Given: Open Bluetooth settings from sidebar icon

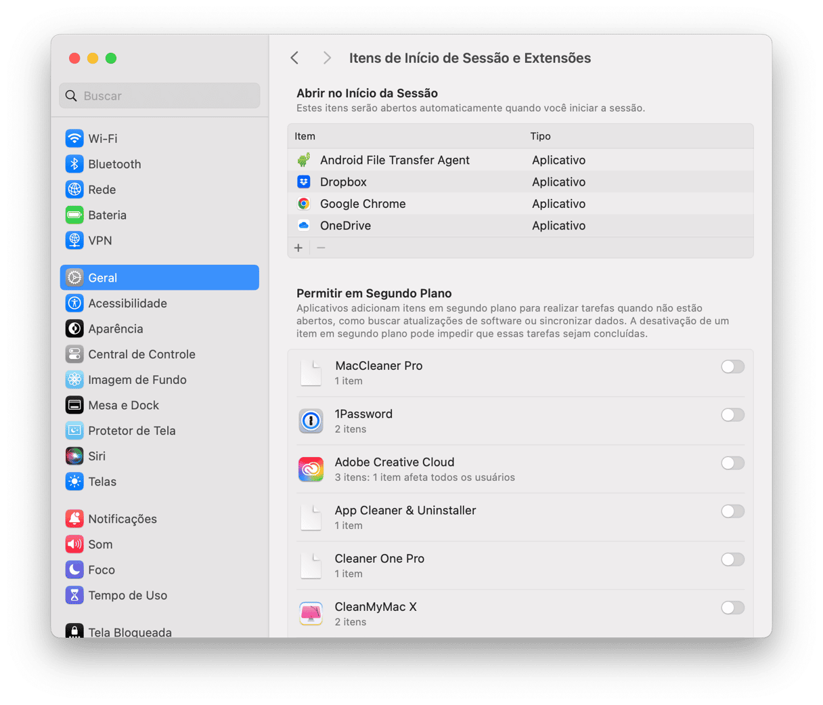Looking at the screenshot, I should (74, 164).
